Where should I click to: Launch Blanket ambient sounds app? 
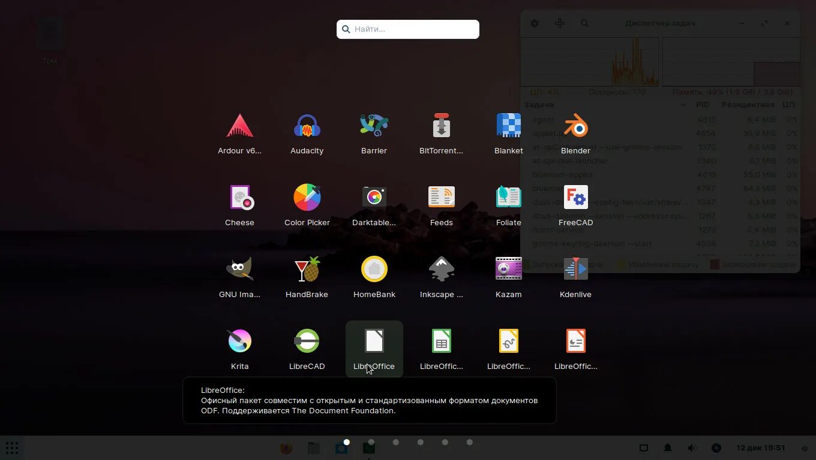point(508,134)
